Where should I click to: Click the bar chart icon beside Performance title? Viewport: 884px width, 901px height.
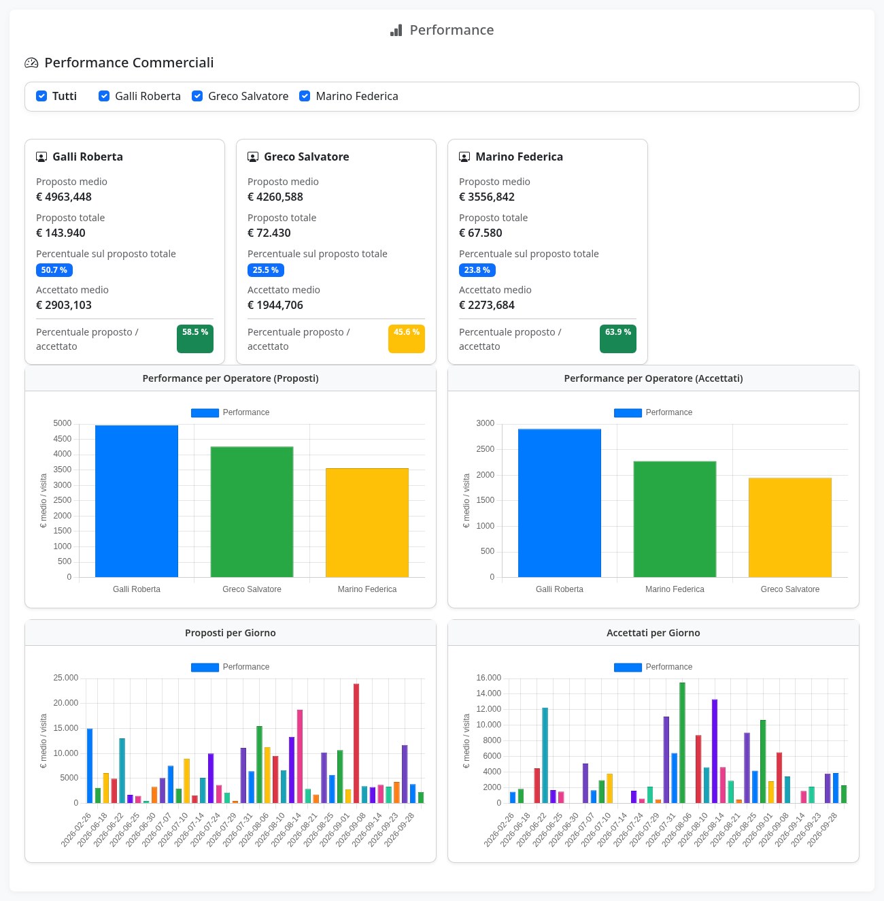click(x=396, y=31)
